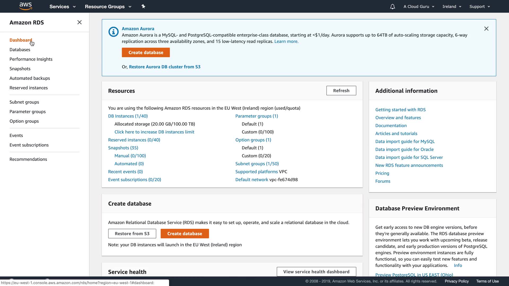Click Refresh in Resources panel
509x286 pixels.
coord(341,91)
